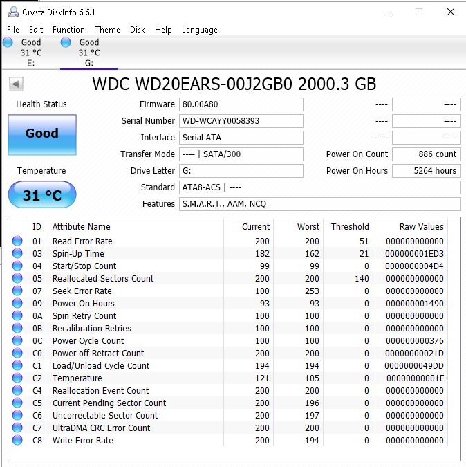The height and width of the screenshot is (467, 466).
Task: Click status orb beside Write Error Rate
Action: tap(17, 441)
